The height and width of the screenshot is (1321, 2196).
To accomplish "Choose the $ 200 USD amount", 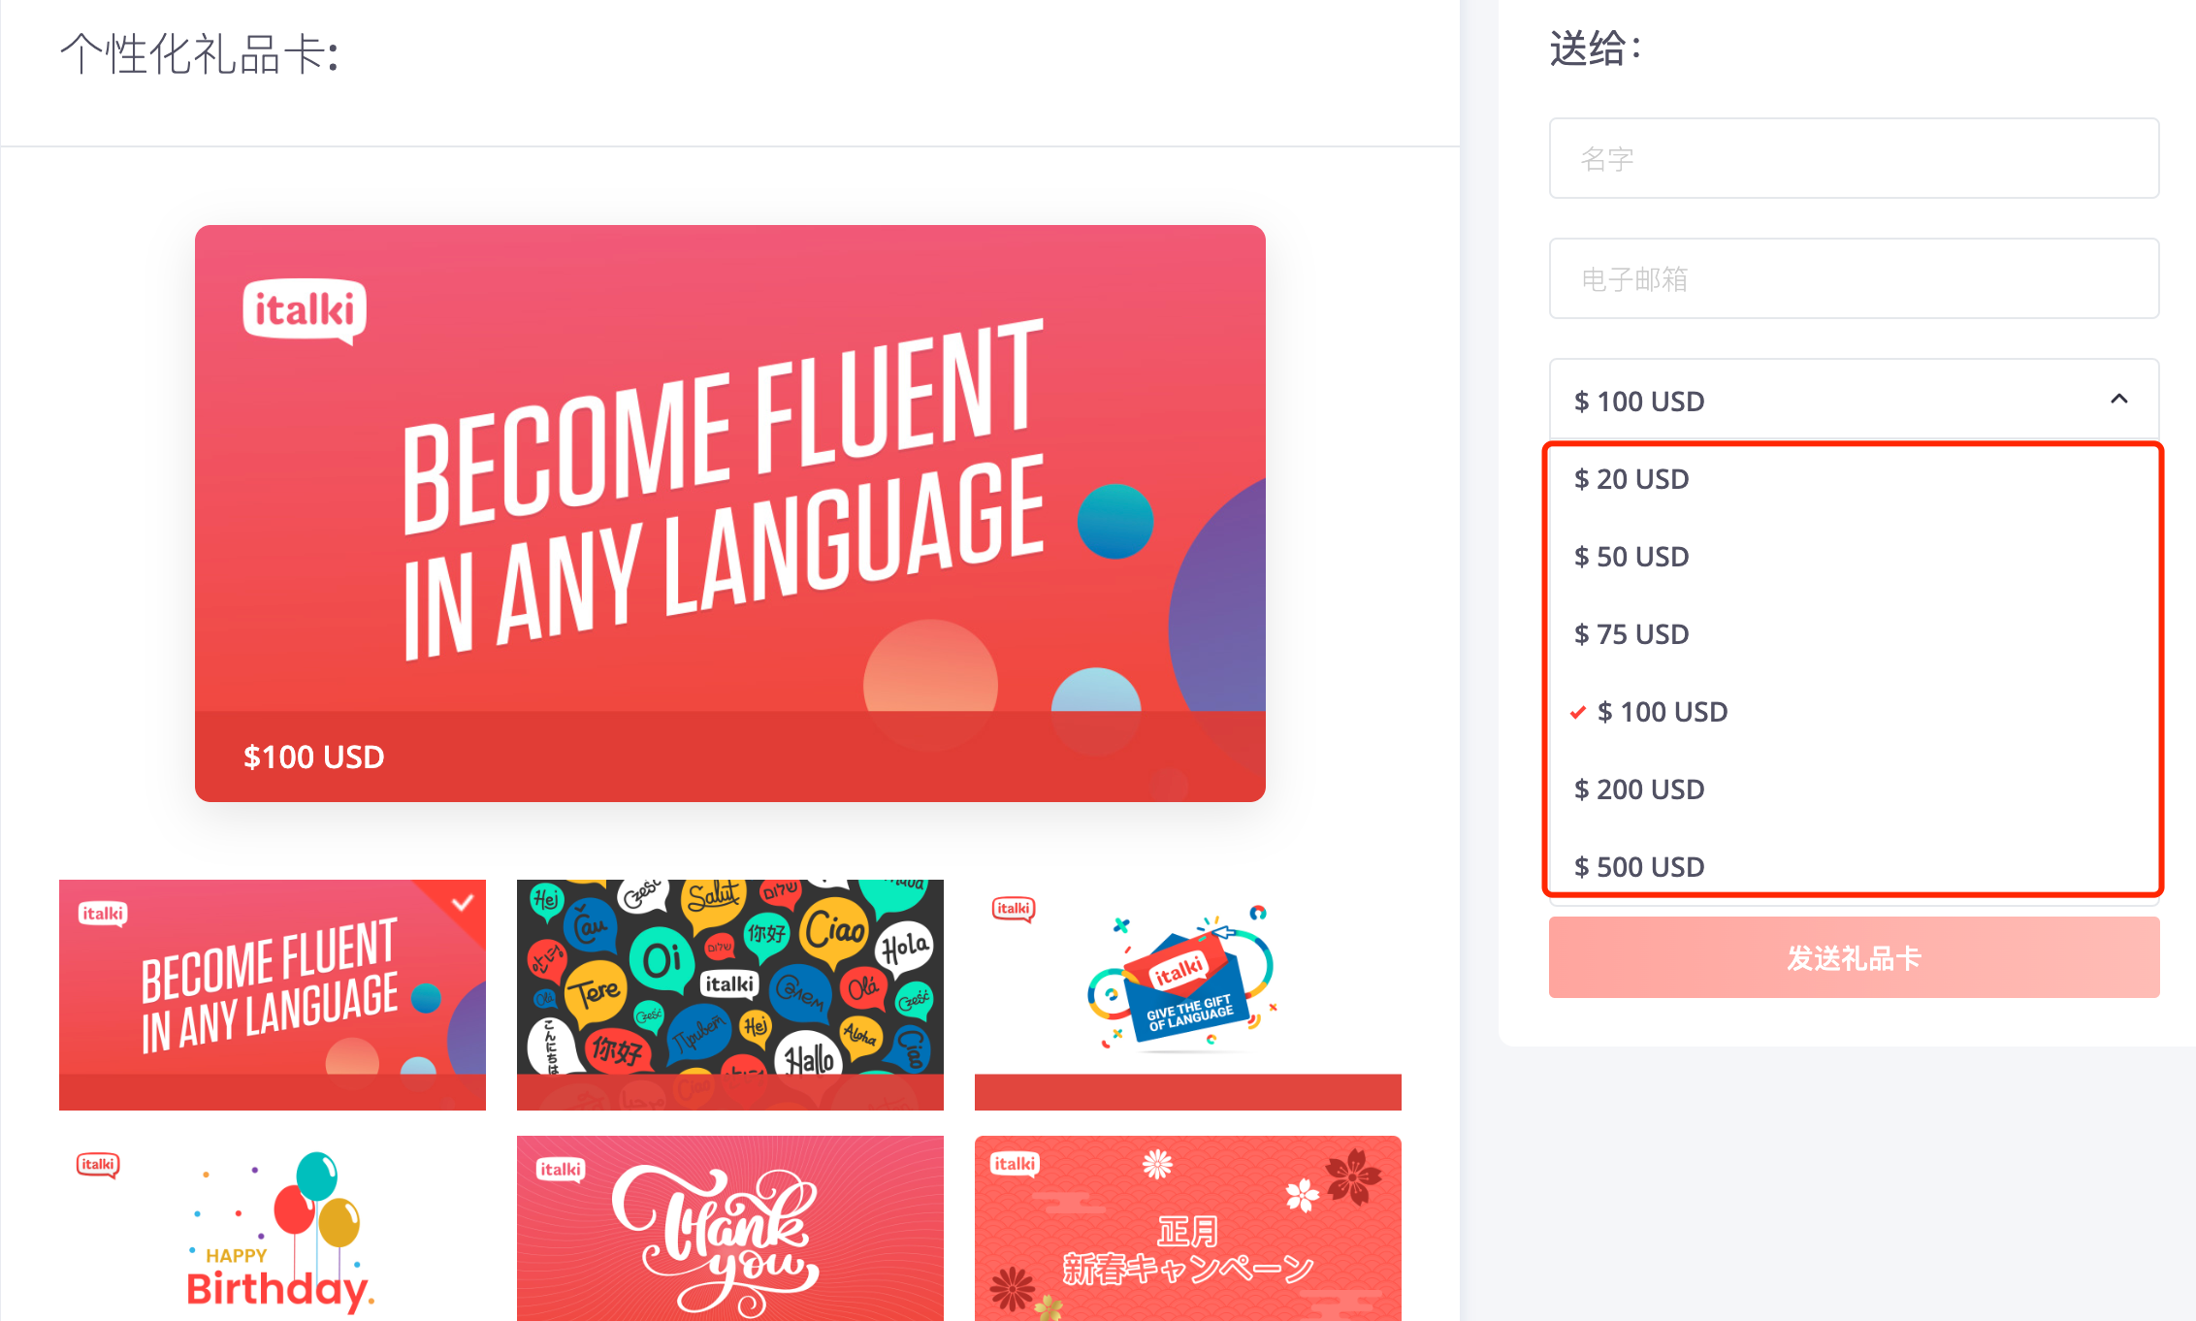I will [x=1639, y=789].
